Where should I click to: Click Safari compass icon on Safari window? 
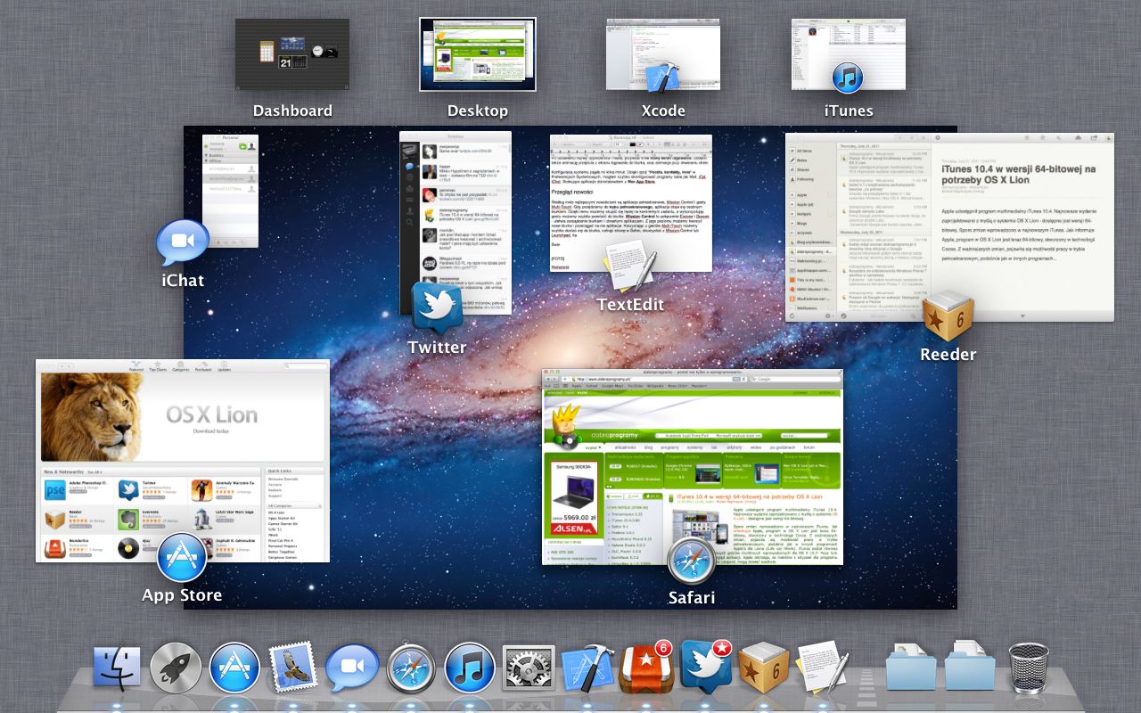coord(692,561)
